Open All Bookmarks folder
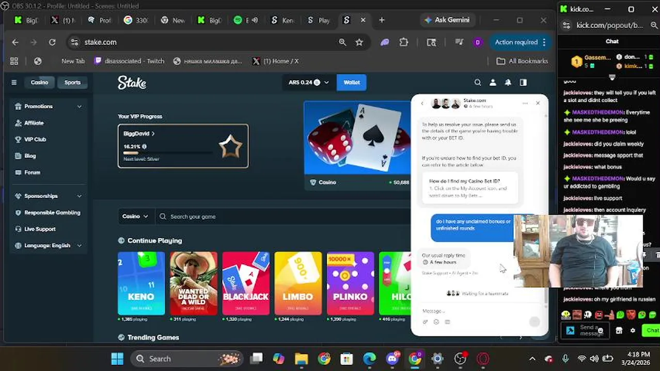The height and width of the screenshot is (371, 660). (522, 61)
